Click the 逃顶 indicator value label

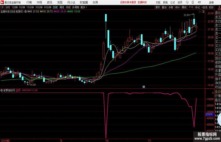(27, 90)
